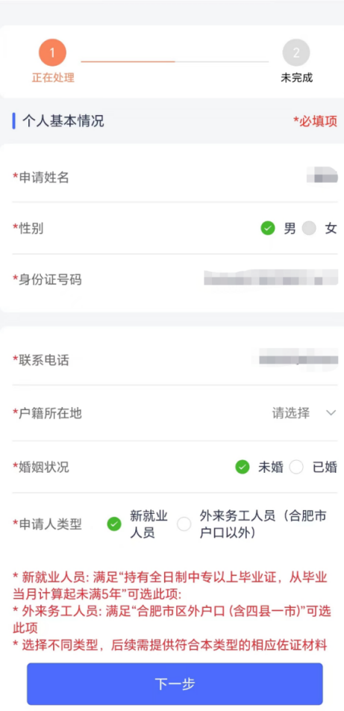Click the 户籍所在地 row label
Image resolution: width=344 pixels, height=711 pixels.
tap(47, 413)
